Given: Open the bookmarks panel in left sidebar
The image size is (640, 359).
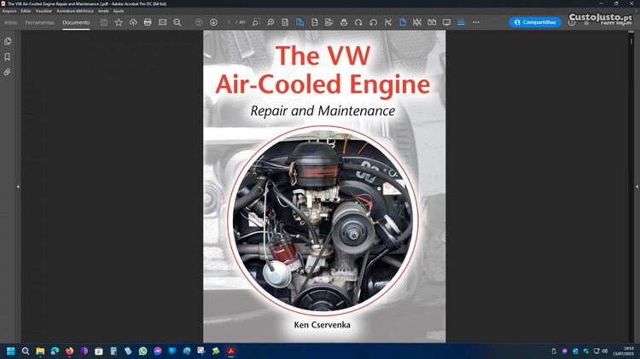Looking at the screenshot, I should (x=8, y=56).
